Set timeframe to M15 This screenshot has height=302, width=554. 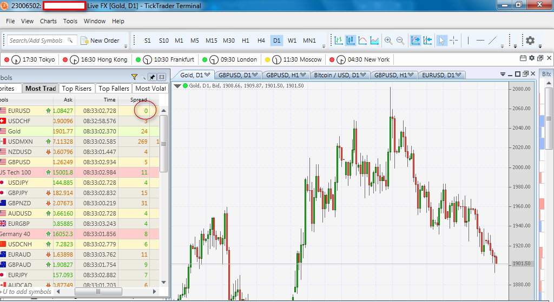click(x=212, y=41)
